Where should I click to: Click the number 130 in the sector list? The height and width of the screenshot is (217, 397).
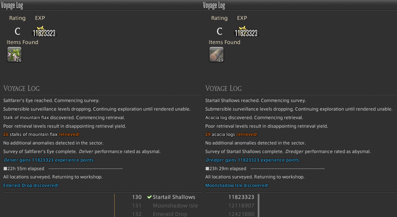pyautogui.click(x=137, y=197)
